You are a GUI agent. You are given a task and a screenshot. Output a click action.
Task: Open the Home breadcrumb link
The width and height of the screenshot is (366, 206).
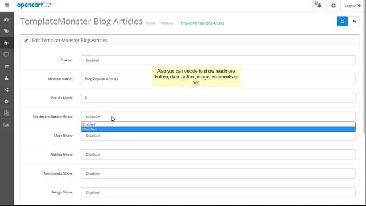(150, 23)
